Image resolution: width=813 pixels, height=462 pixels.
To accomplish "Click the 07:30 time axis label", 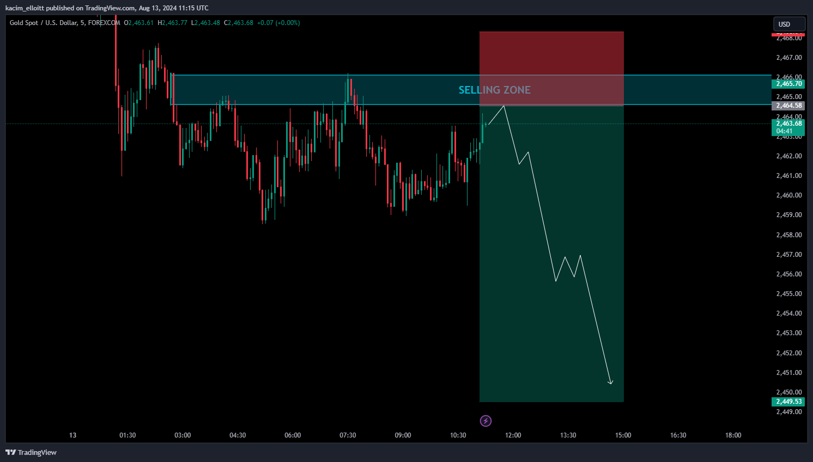I will (x=348, y=435).
